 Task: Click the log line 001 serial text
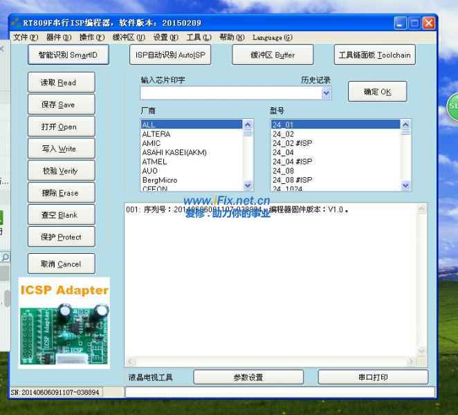click(237, 210)
